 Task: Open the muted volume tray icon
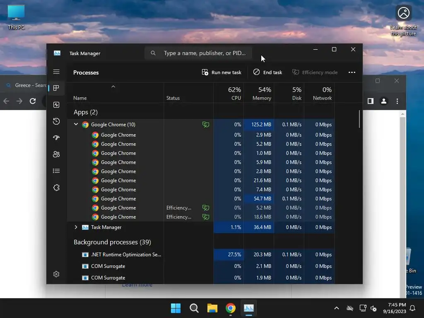tap(374, 308)
